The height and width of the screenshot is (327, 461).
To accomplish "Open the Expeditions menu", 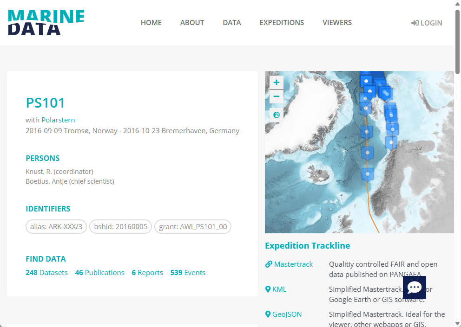I will (282, 23).
